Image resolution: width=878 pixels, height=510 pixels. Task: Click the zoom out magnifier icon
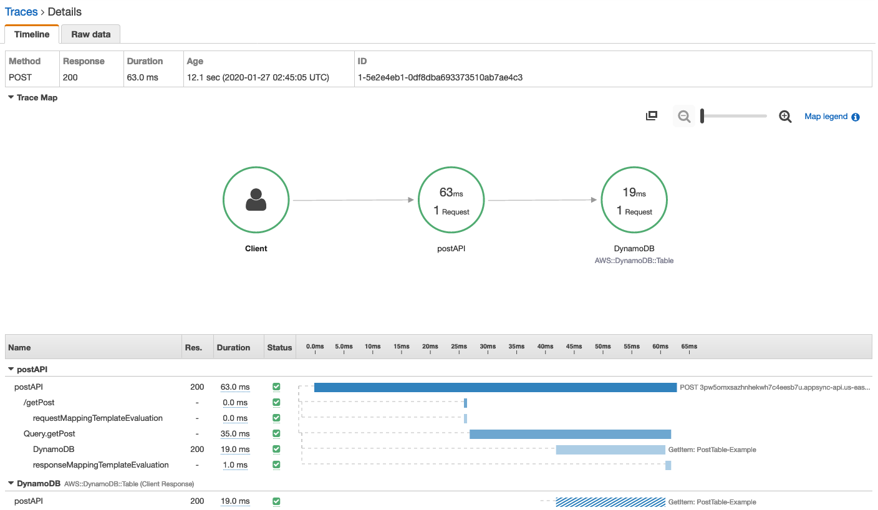pos(683,116)
